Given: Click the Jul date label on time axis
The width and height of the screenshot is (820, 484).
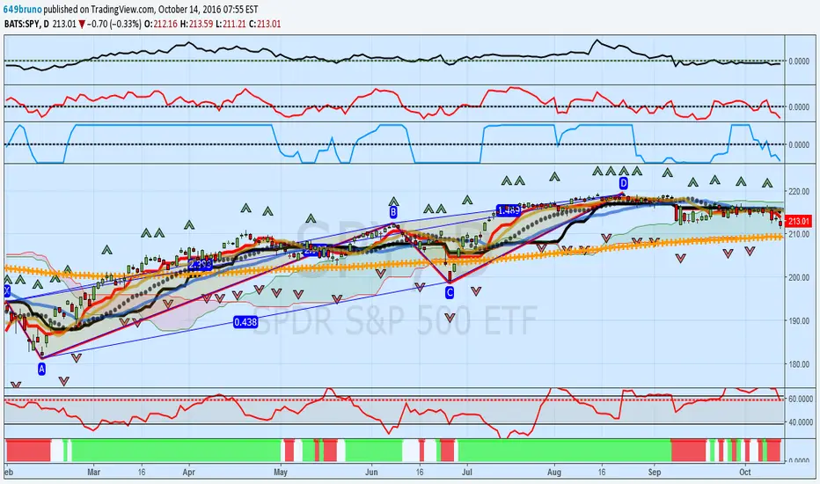Looking at the screenshot, I should 467,472.
